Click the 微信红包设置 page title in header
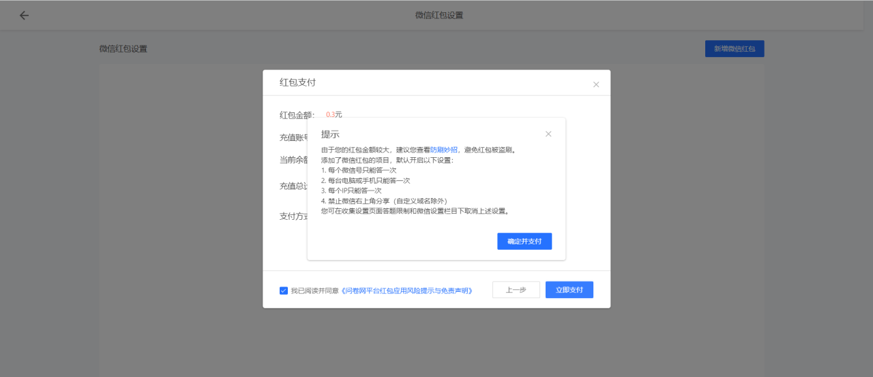This screenshot has height=377, width=873. point(439,15)
